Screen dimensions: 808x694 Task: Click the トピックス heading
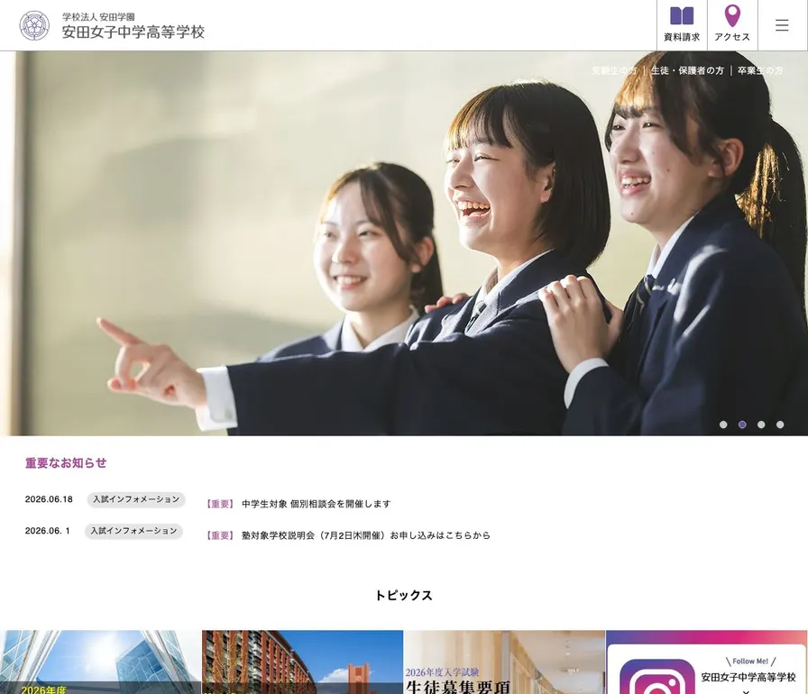403,596
